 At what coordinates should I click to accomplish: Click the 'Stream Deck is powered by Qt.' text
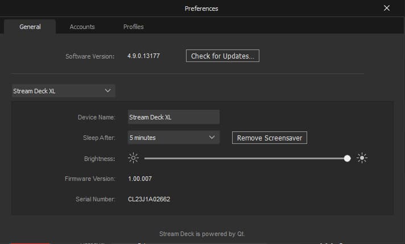pos(202,234)
